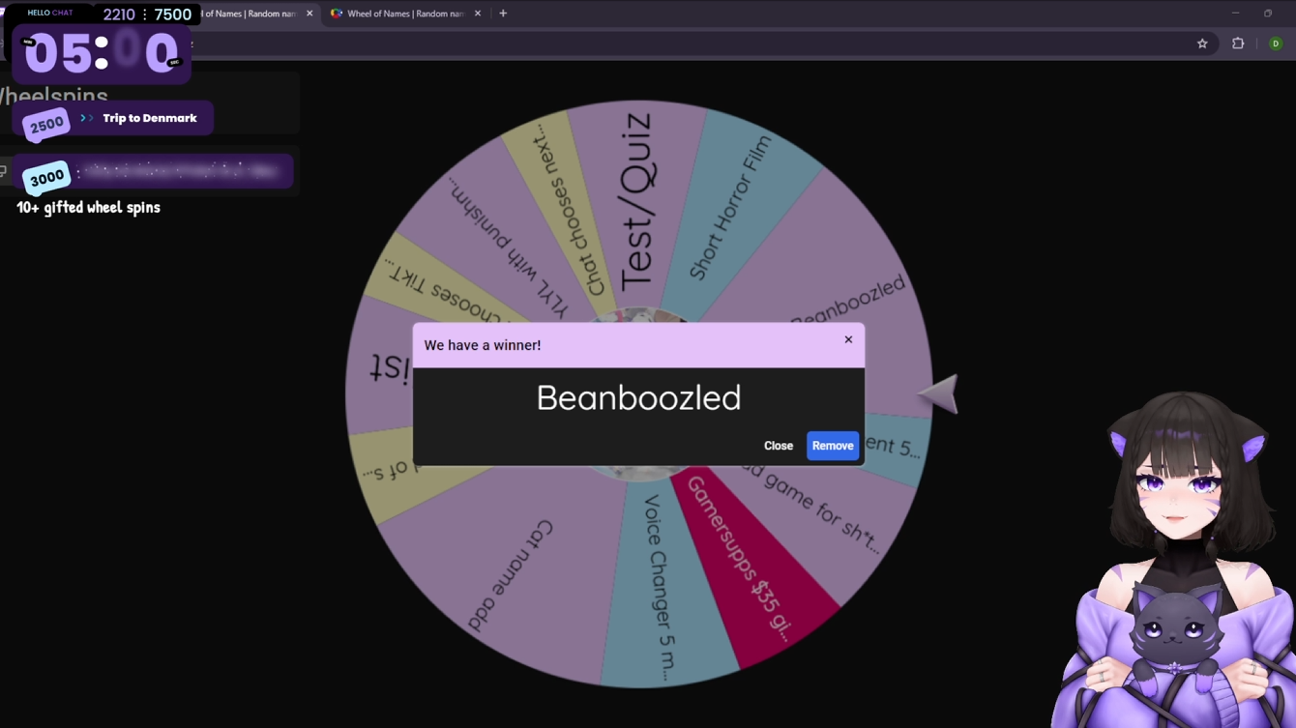Click the "Short Horror Film" wheel segment
1296x728 pixels.
[732, 207]
